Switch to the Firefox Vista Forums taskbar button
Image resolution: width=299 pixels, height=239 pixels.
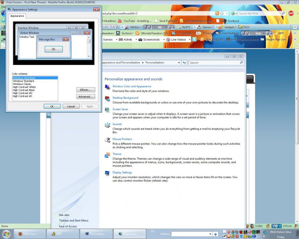coord(30,234)
